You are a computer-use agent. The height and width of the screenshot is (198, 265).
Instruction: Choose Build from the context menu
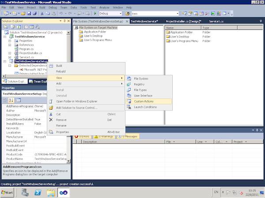click(87, 66)
